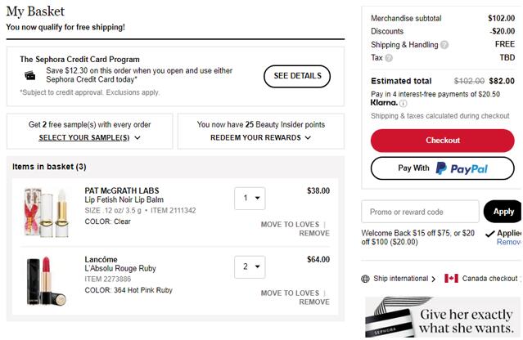523x340 pixels.
Task: Click the Promo or reward code field
Action: (x=420, y=212)
